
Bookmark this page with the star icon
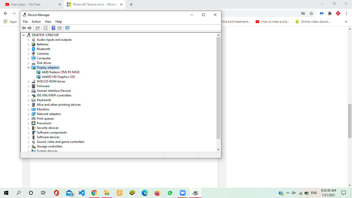point(311,13)
